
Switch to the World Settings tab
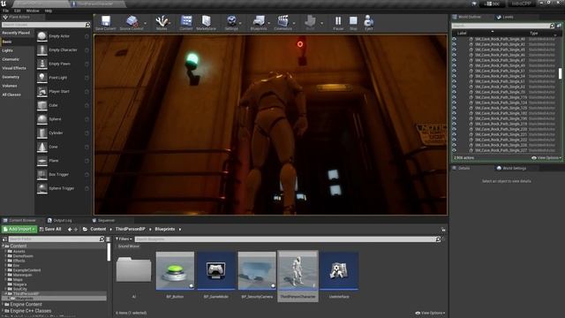pyautogui.click(x=511, y=169)
